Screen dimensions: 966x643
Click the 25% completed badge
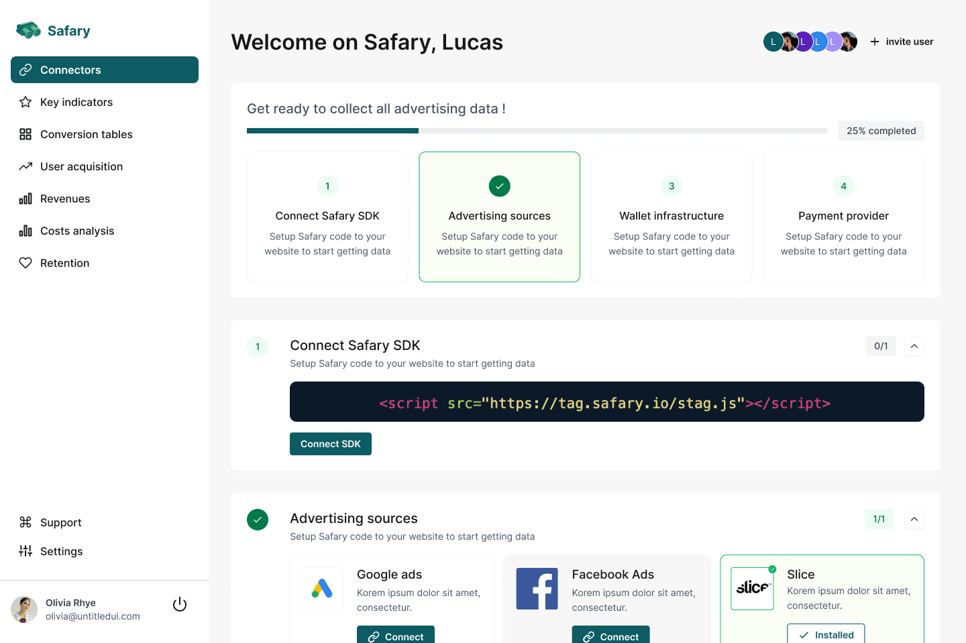[x=881, y=131]
